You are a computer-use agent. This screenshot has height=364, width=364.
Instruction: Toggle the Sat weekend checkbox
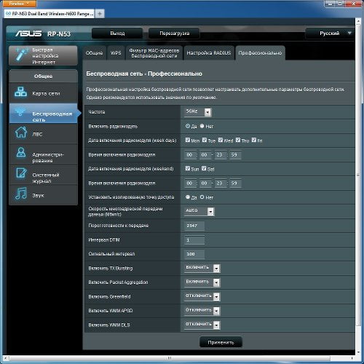204,168
